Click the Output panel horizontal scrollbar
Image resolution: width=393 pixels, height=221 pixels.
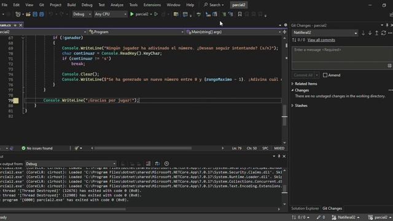63,209
